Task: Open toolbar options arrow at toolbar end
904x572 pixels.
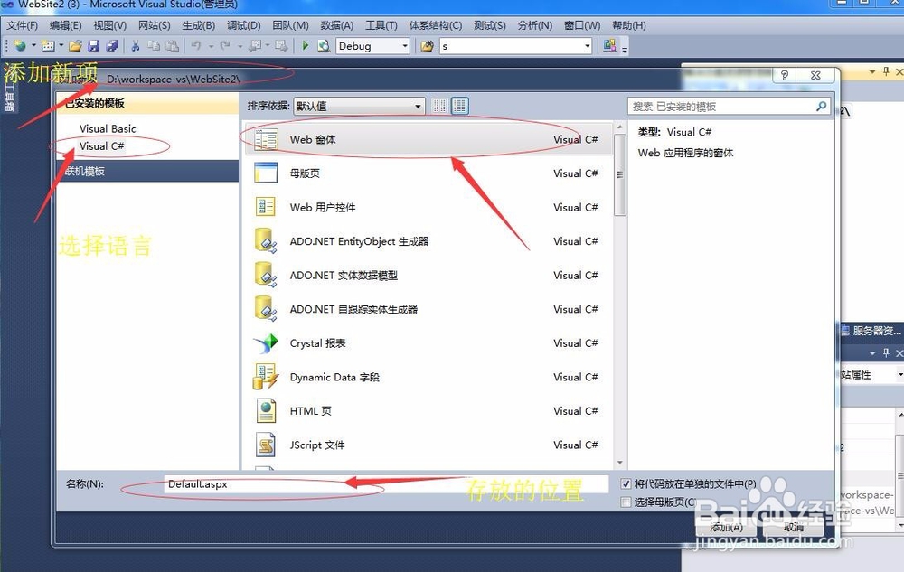Action: tap(625, 49)
